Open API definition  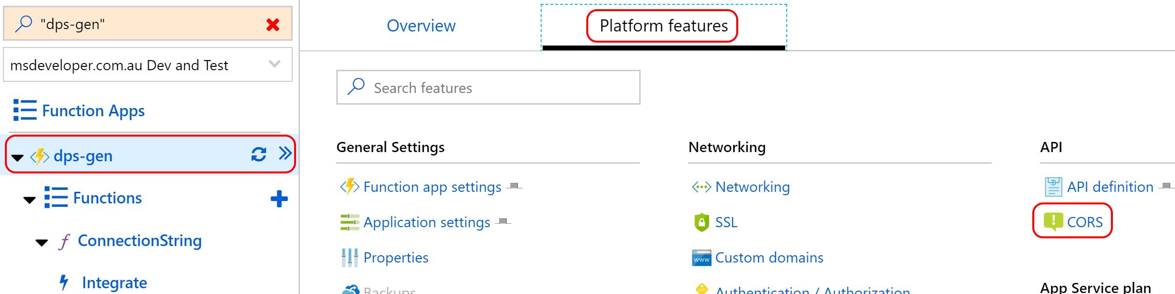pos(1110,187)
